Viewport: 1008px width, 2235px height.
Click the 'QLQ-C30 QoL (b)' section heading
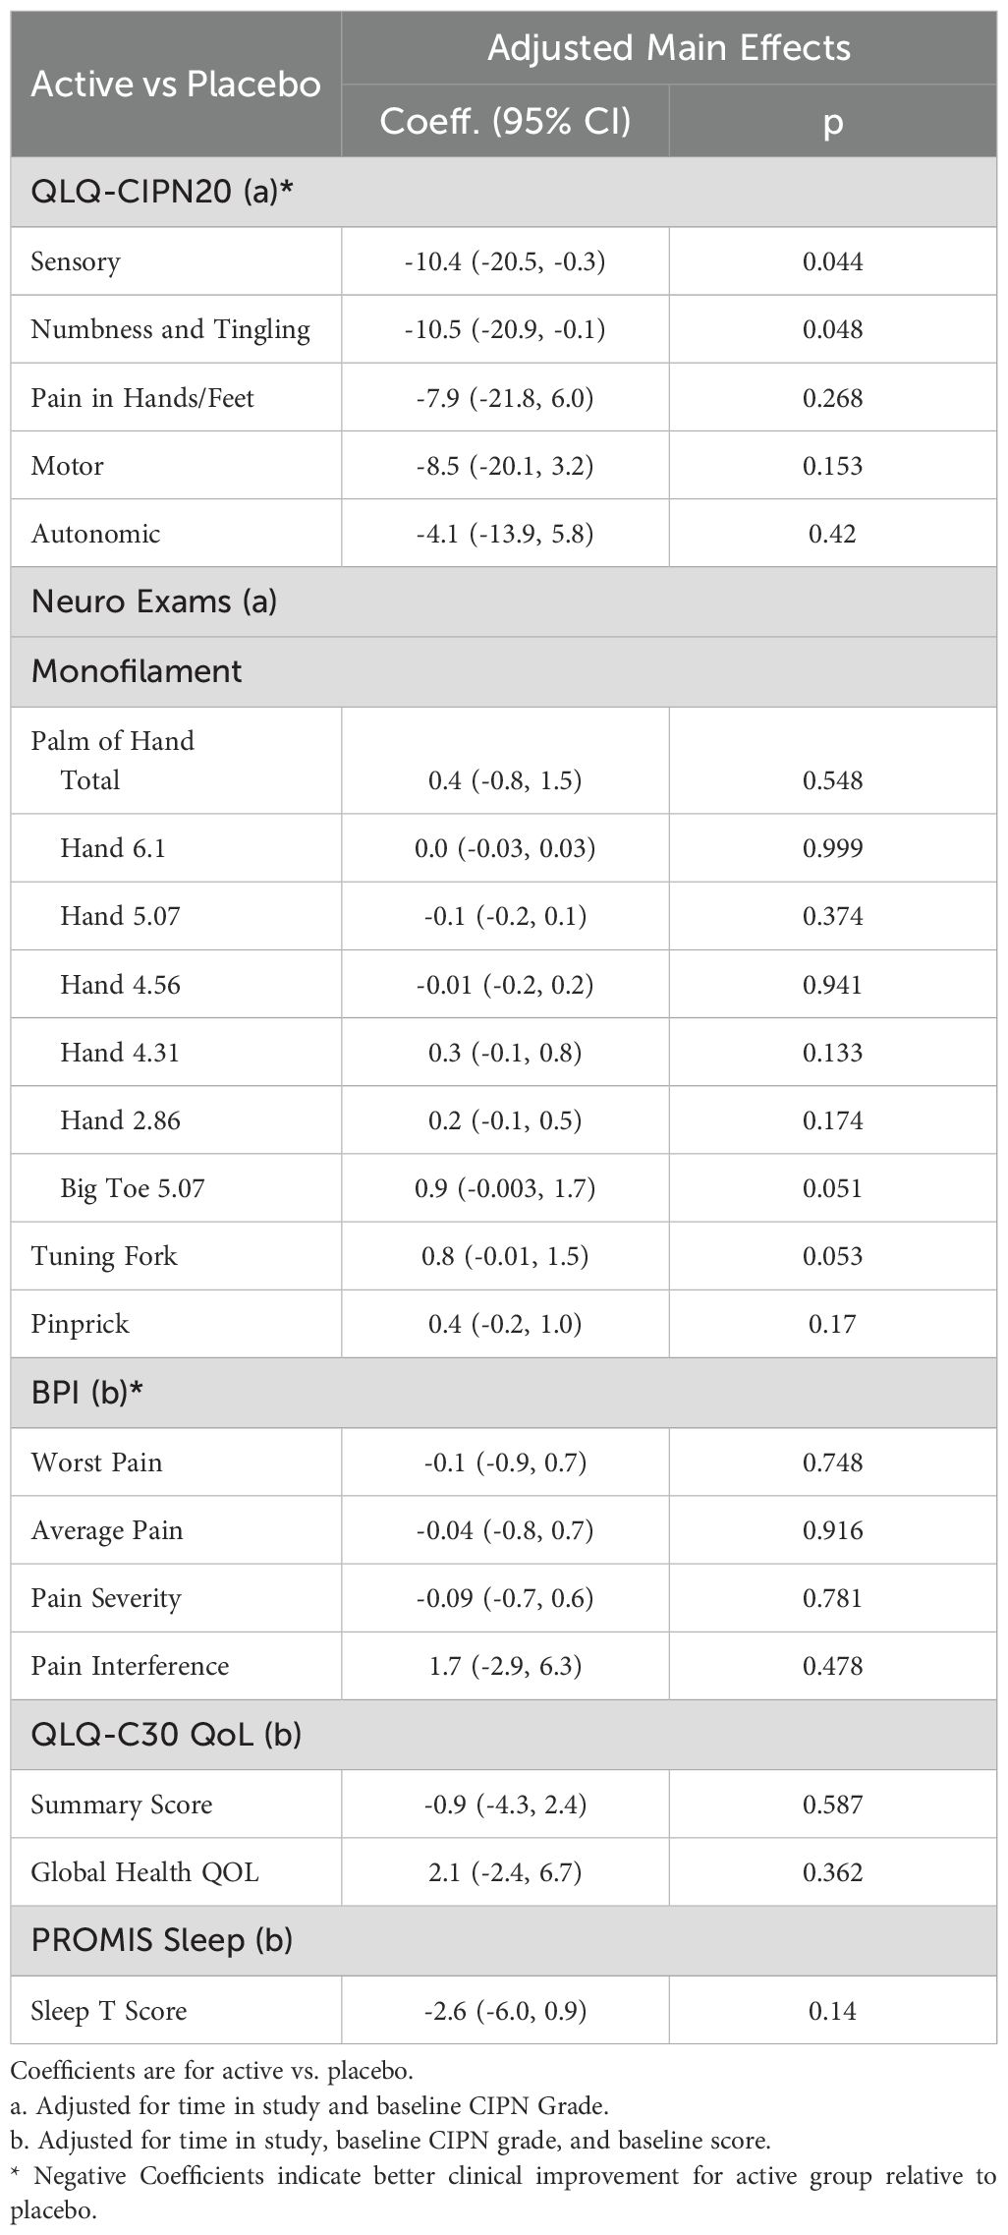[x=166, y=1735]
